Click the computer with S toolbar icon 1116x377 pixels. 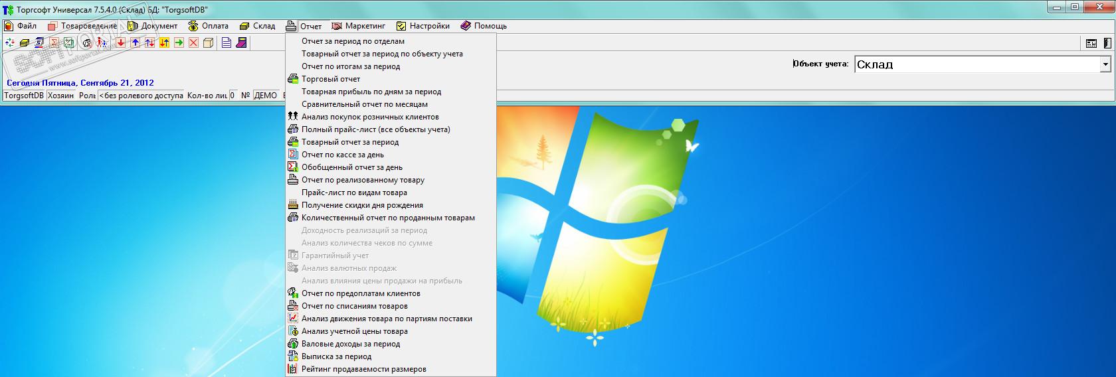pos(39,42)
